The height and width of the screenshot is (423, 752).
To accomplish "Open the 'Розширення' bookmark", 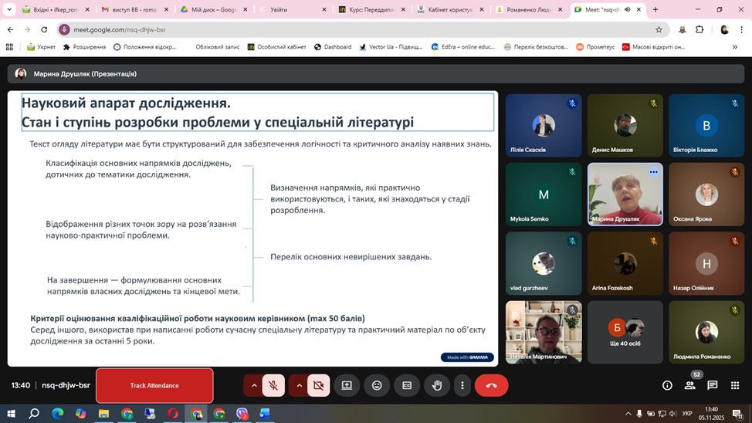I will (x=84, y=47).
